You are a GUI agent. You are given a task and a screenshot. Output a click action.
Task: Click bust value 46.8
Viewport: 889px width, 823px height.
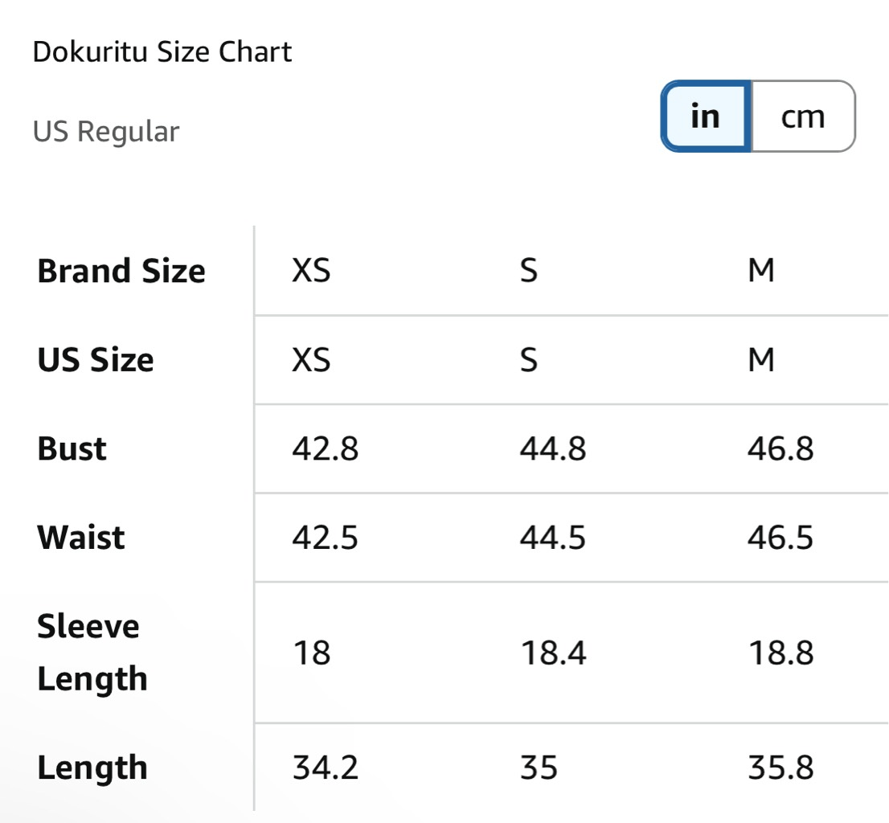coord(780,448)
